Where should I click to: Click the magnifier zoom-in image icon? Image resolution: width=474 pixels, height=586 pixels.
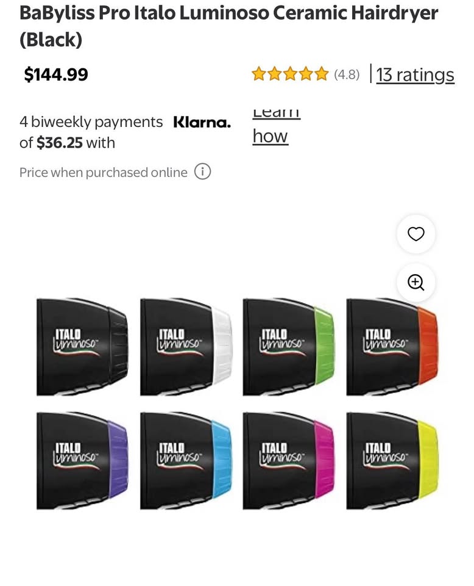(x=416, y=282)
